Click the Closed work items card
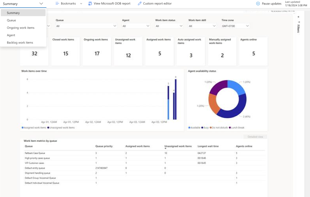The image size is (310, 197). pyautogui.click(x=66, y=52)
